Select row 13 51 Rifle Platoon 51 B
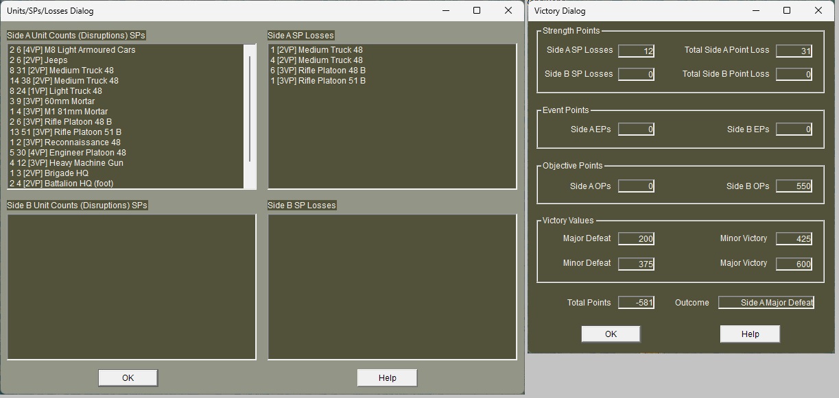This screenshot has height=398, width=839. point(126,132)
